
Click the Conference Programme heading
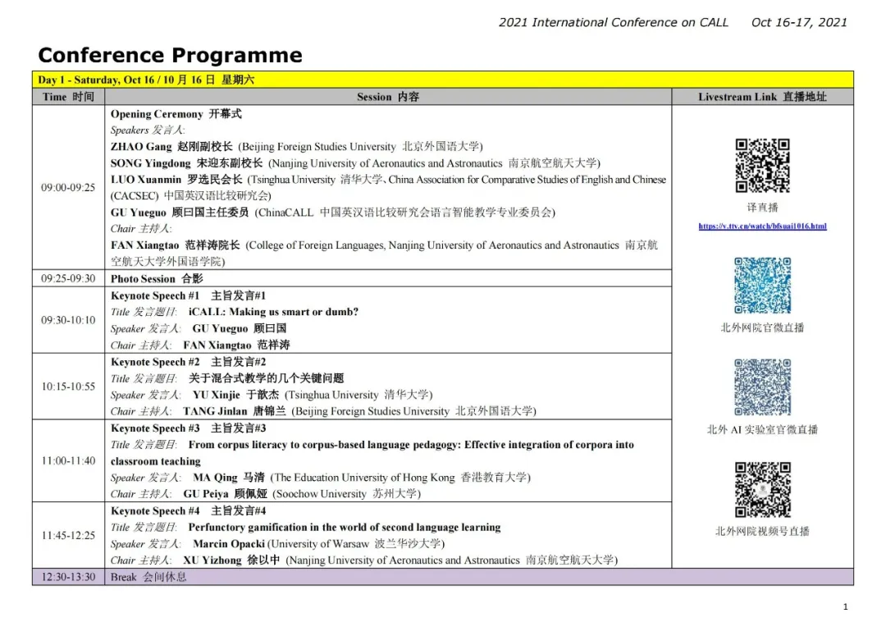170,55
